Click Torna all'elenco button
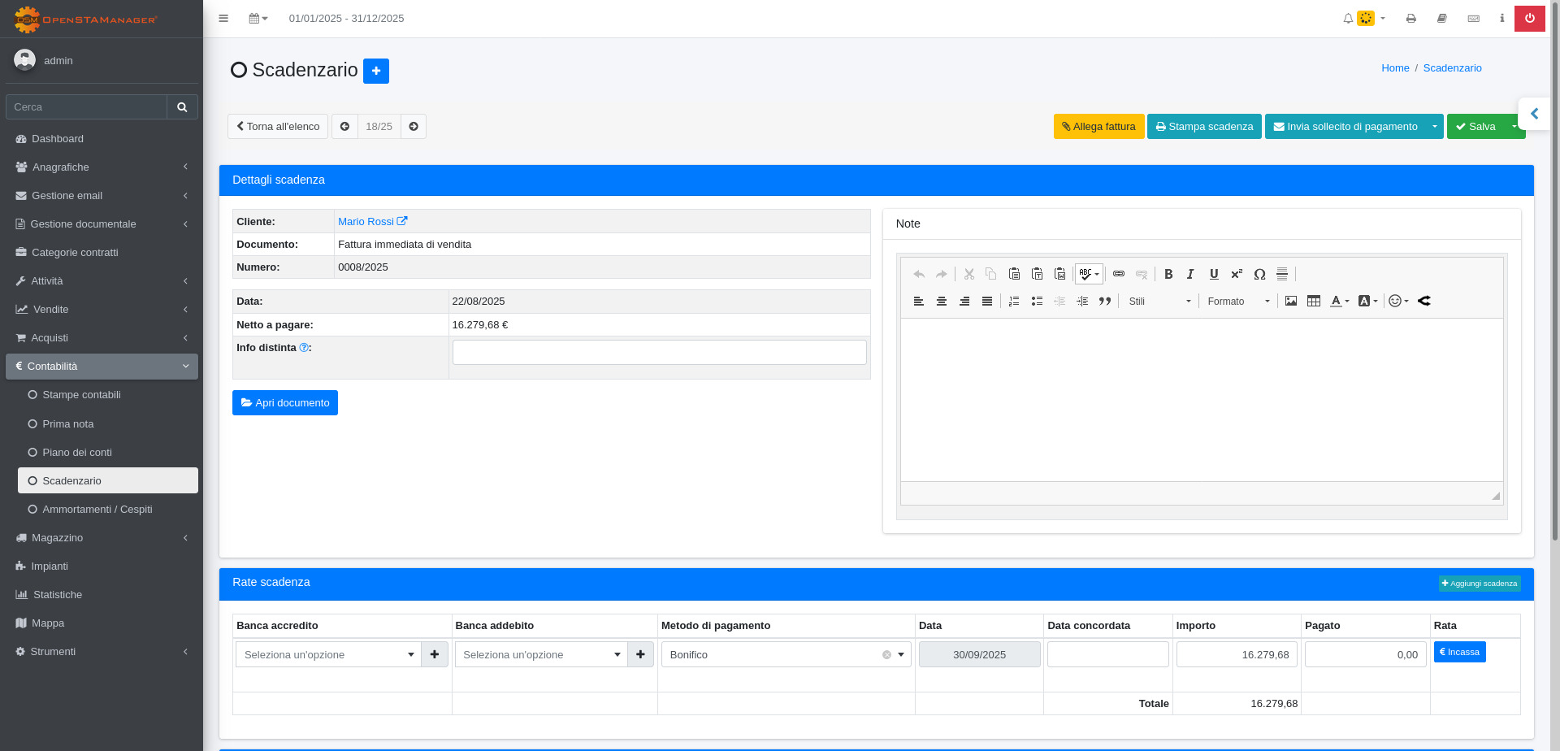 point(278,126)
